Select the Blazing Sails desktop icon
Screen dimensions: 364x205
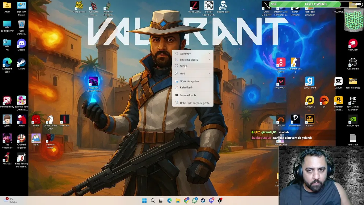tap(223, 7)
